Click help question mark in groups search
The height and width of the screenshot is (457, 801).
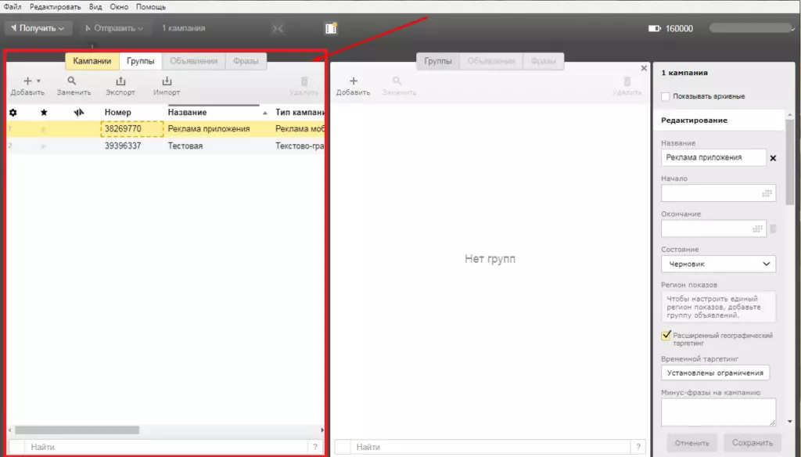pos(638,447)
